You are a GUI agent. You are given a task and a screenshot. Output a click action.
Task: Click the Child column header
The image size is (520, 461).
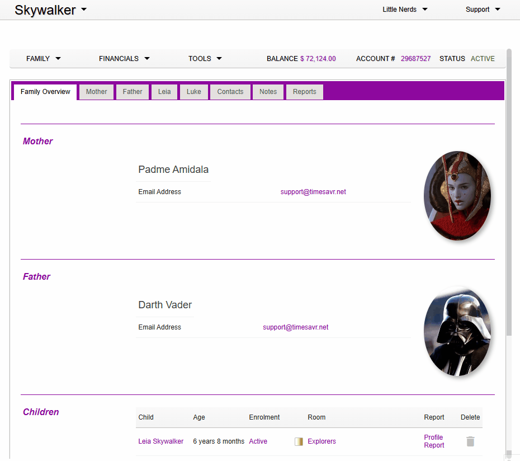(x=146, y=417)
